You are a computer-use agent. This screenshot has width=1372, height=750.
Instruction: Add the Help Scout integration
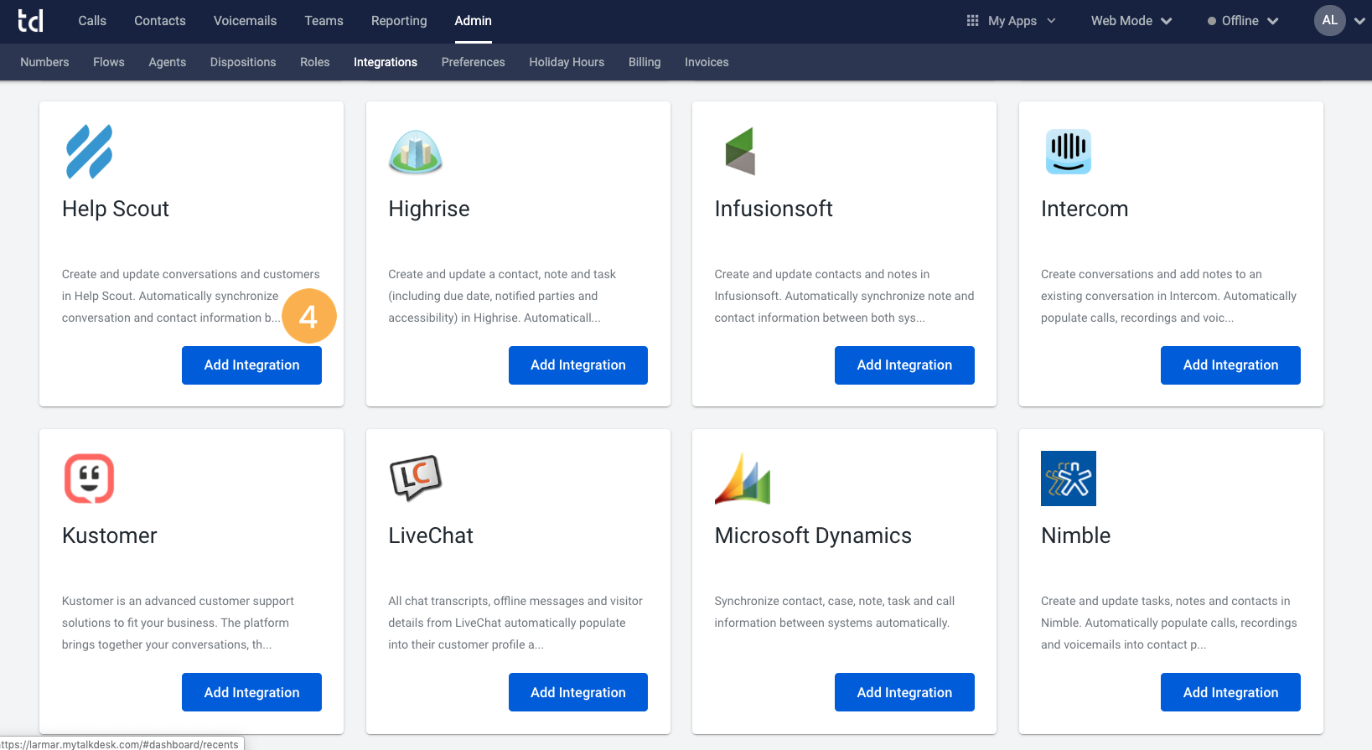click(251, 365)
